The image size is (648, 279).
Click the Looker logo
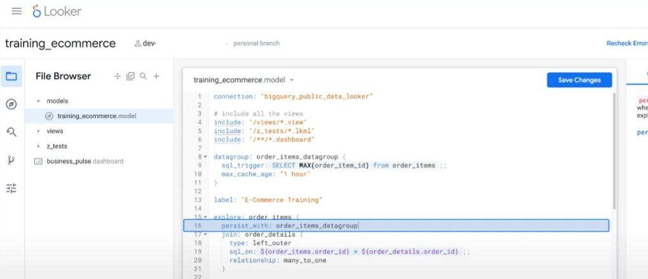tap(57, 11)
